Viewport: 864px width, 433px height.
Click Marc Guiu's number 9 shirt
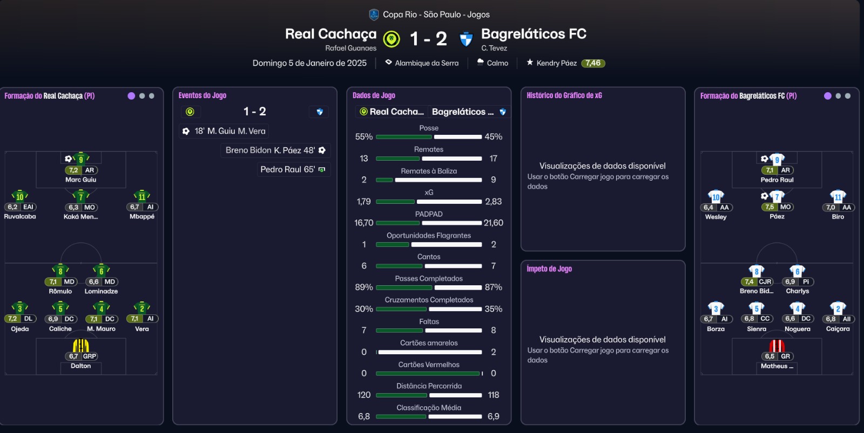[81, 159]
